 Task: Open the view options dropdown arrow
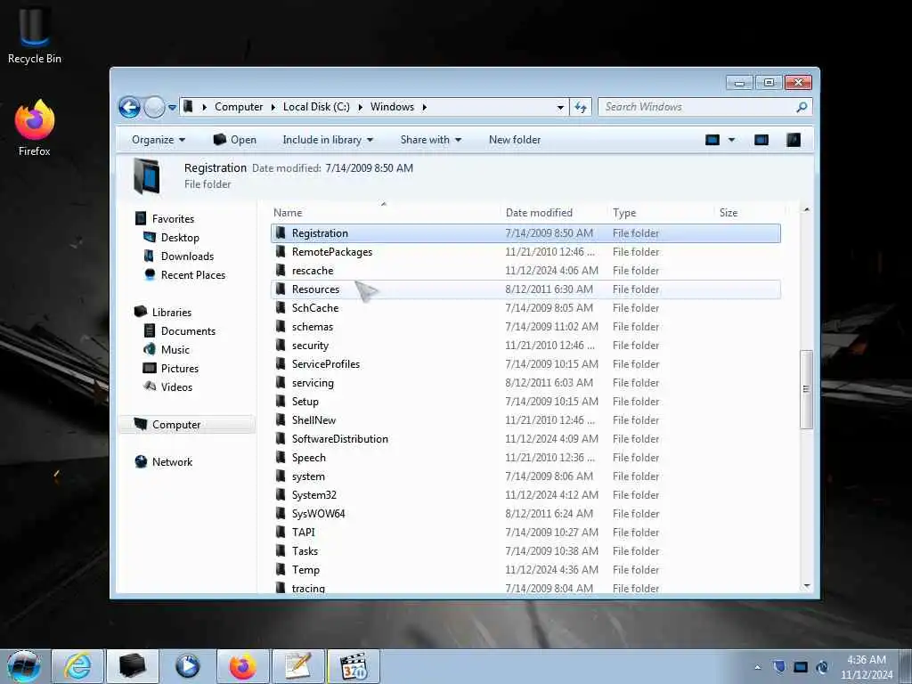tap(732, 140)
